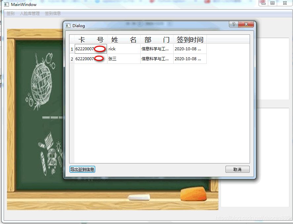Maximize the MainWindow
The height and width of the screenshot is (224, 293).
[x=272, y=3]
